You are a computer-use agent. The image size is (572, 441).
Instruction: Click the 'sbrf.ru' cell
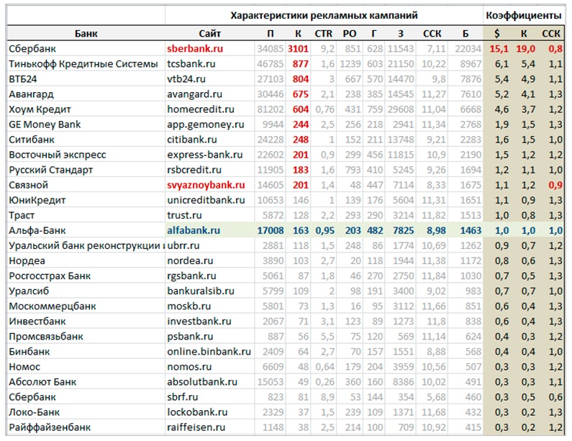[210, 397]
